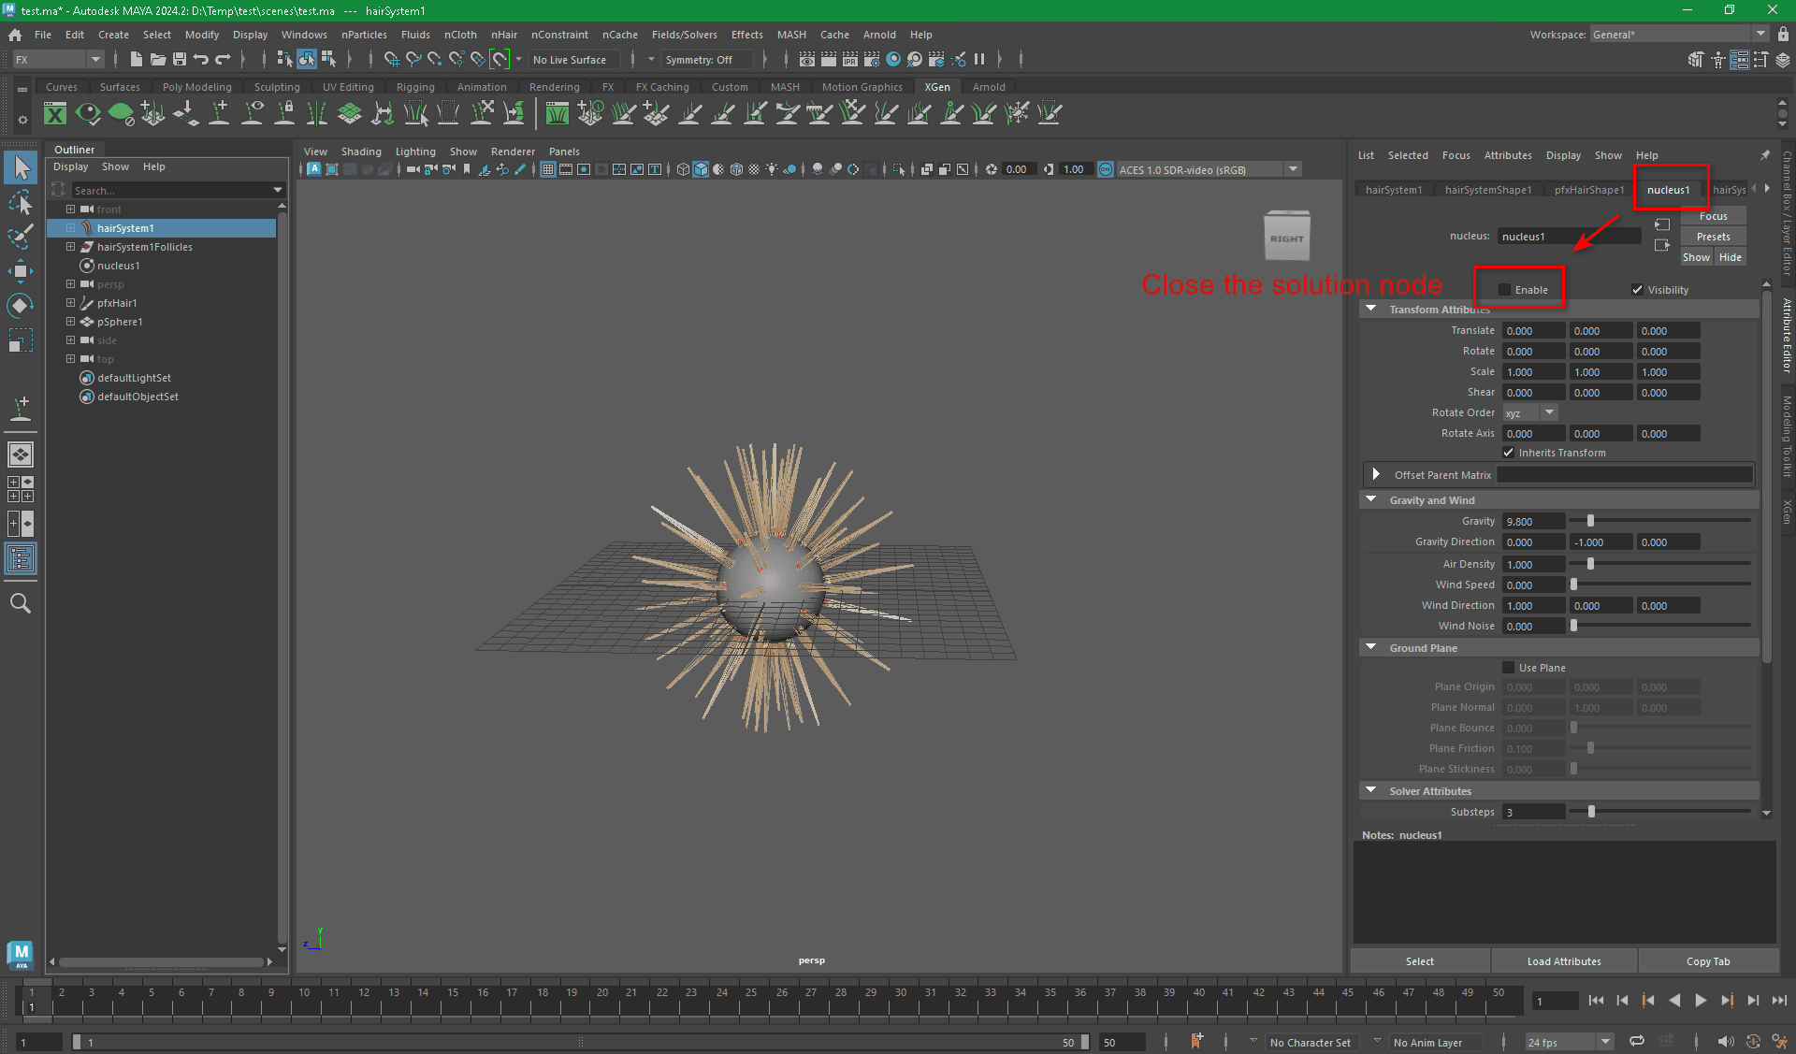1796x1054 pixels.
Task: Adjust the Gravity slider handle
Action: pyautogui.click(x=1590, y=521)
